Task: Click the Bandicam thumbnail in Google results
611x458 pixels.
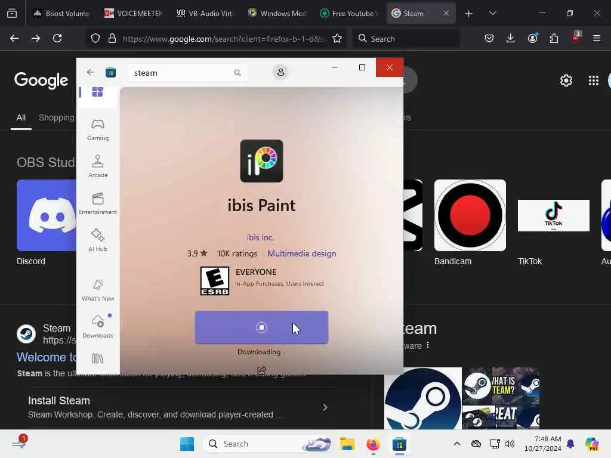Action: pos(470,215)
